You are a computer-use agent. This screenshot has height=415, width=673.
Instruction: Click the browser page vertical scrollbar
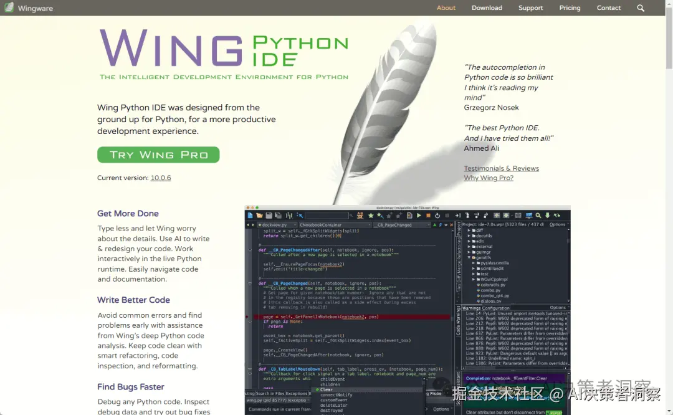pyautogui.click(x=669, y=39)
